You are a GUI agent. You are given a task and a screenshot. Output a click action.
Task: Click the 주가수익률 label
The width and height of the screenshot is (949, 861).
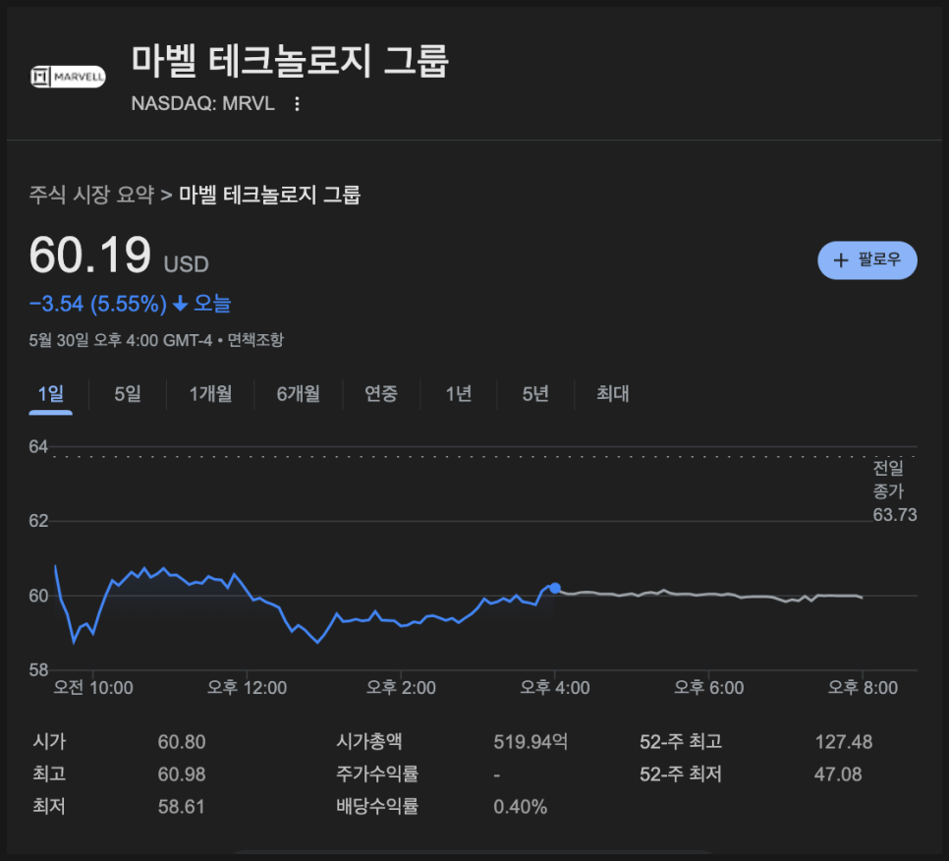[377, 775]
